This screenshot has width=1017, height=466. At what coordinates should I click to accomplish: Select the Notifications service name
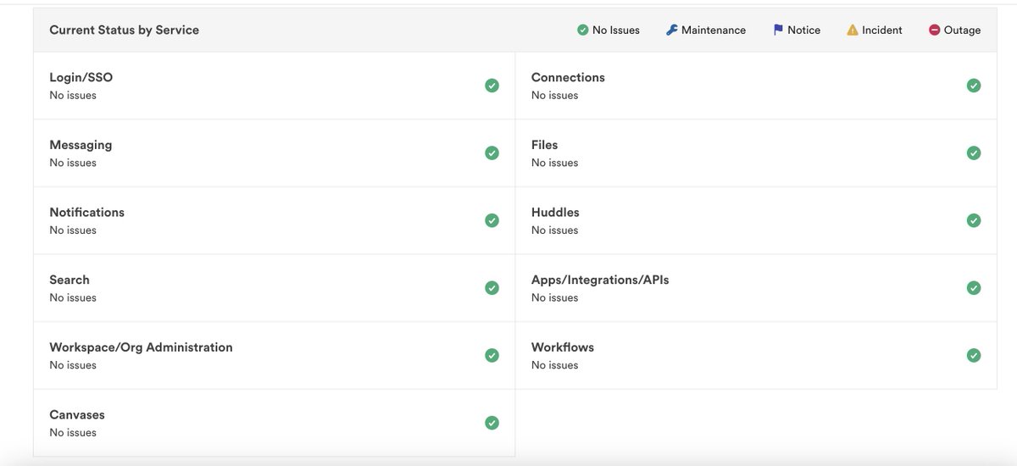tap(87, 212)
